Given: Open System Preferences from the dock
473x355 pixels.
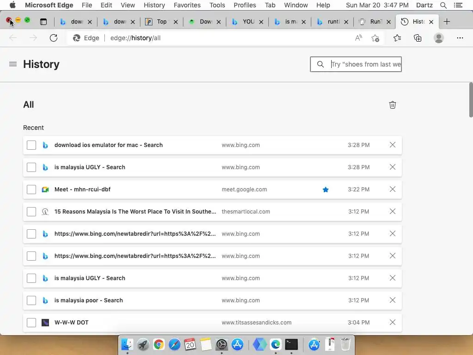Looking at the screenshot, I should click(222, 344).
